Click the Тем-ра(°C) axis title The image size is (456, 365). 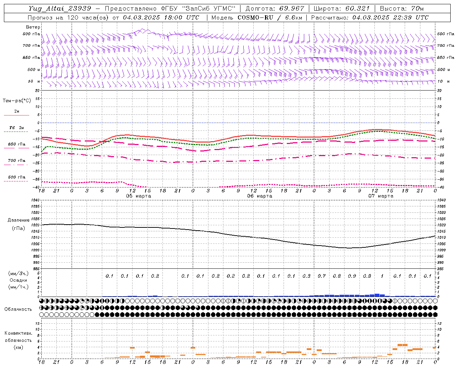[x=17, y=101]
